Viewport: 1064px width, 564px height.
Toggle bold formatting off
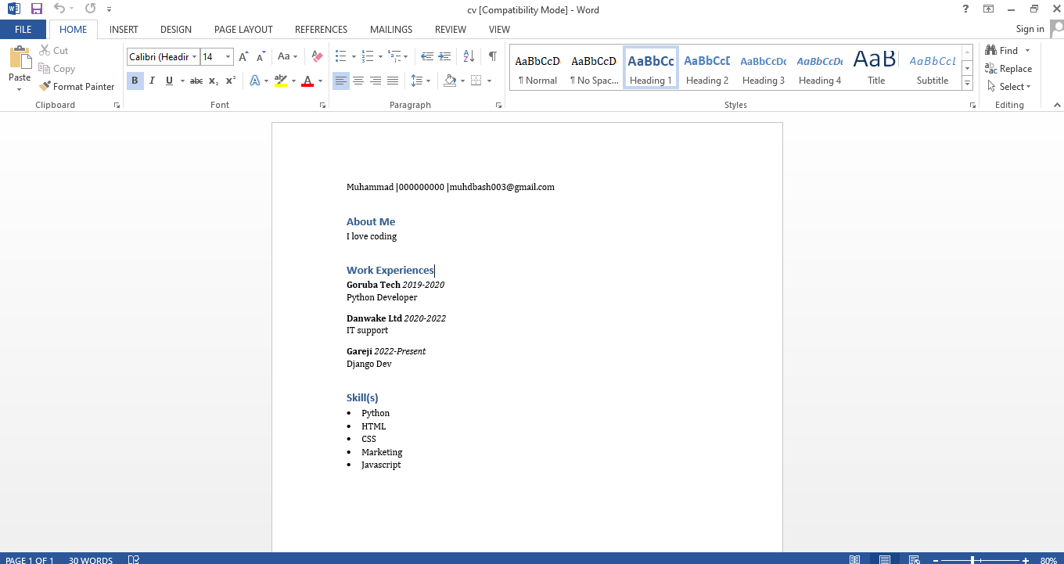pos(134,80)
